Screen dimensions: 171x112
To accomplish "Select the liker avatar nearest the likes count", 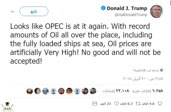I will [x=93, y=91].
